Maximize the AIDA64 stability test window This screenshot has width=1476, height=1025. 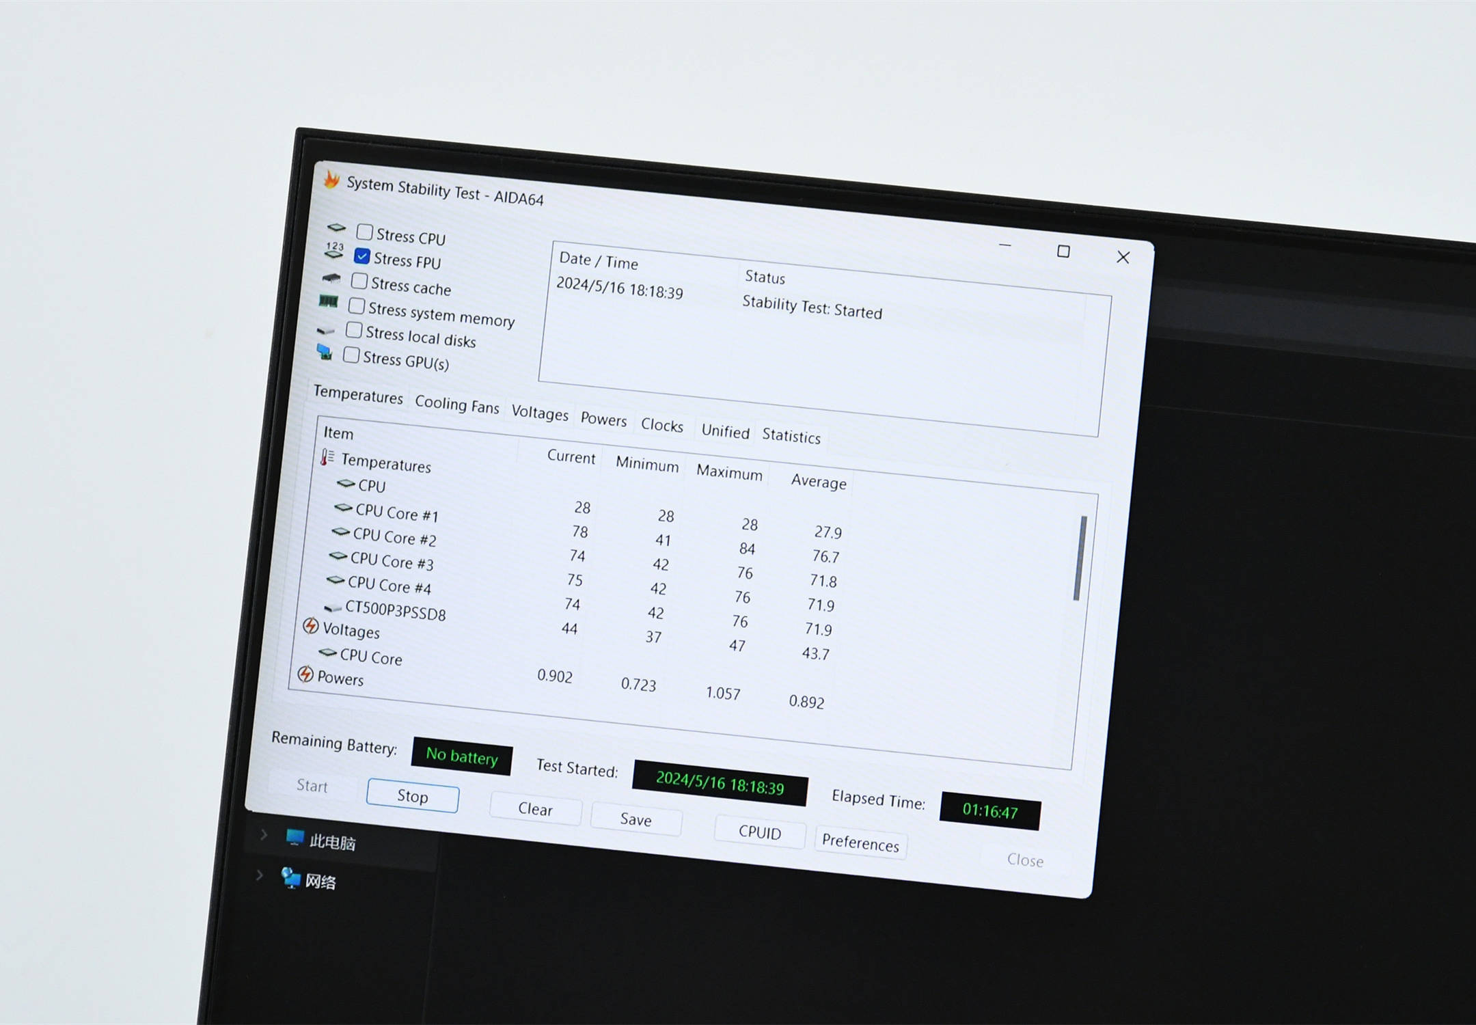[1063, 251]
